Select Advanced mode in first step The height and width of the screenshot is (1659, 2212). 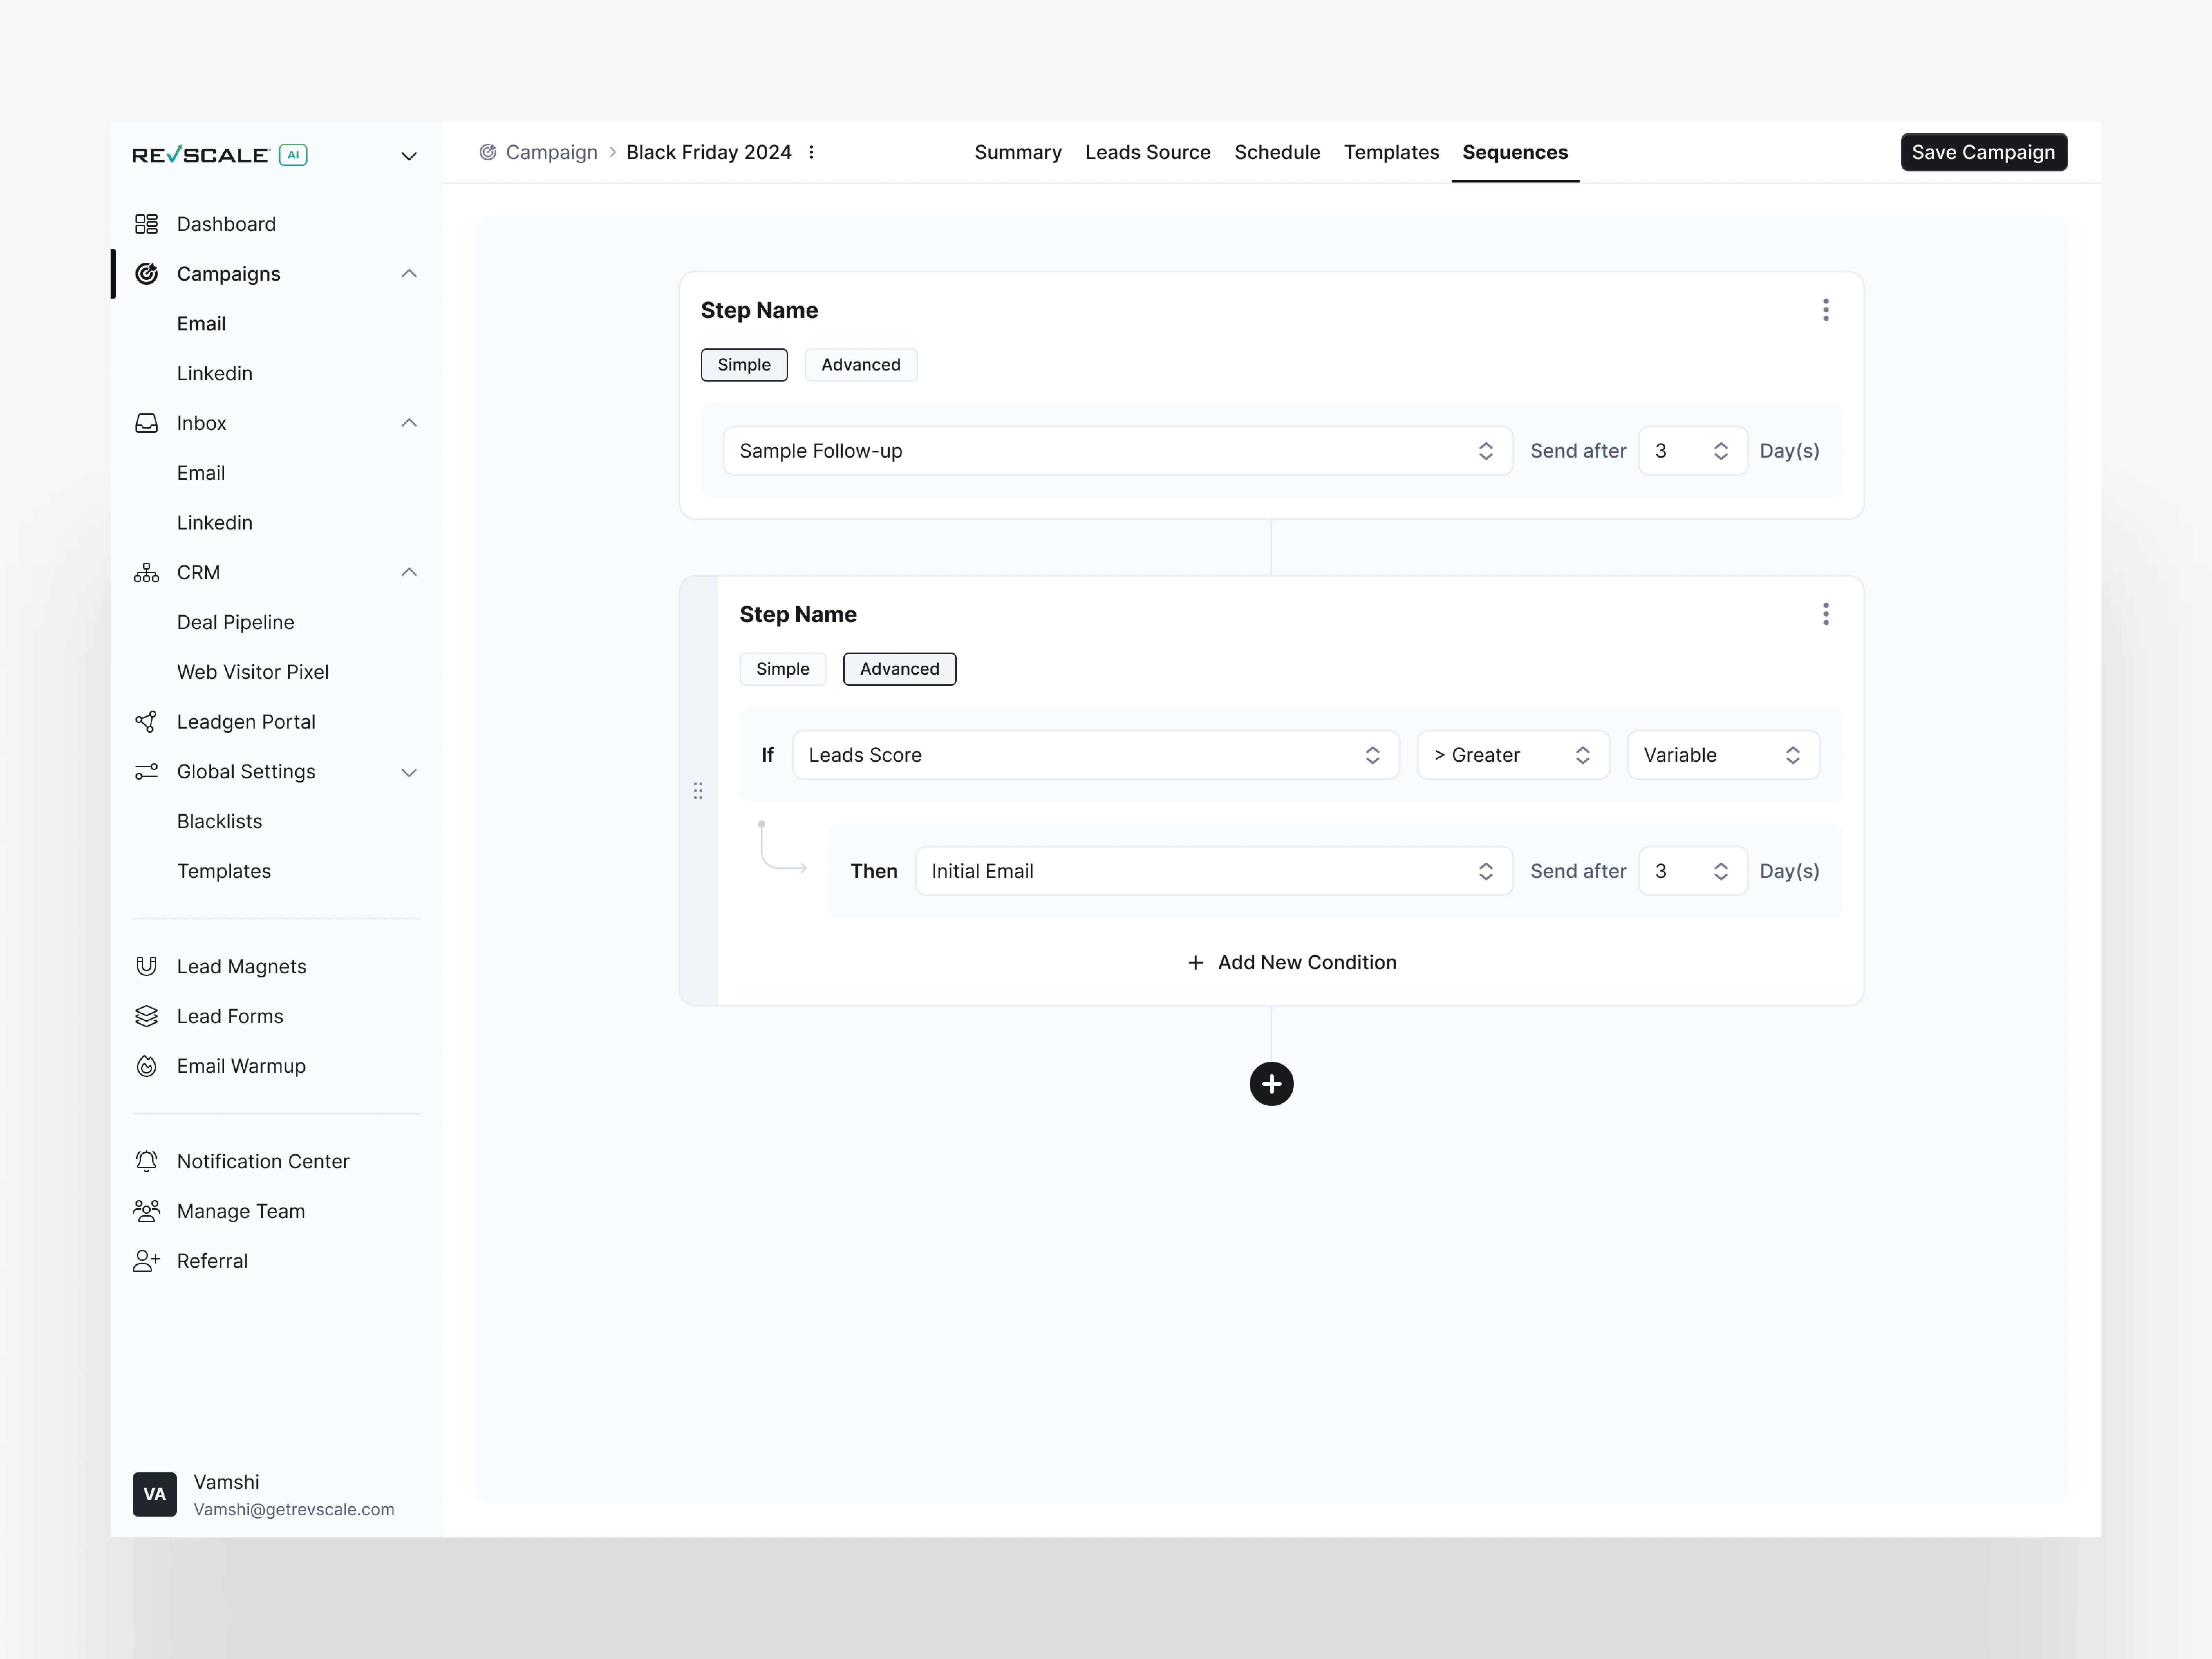861,365
